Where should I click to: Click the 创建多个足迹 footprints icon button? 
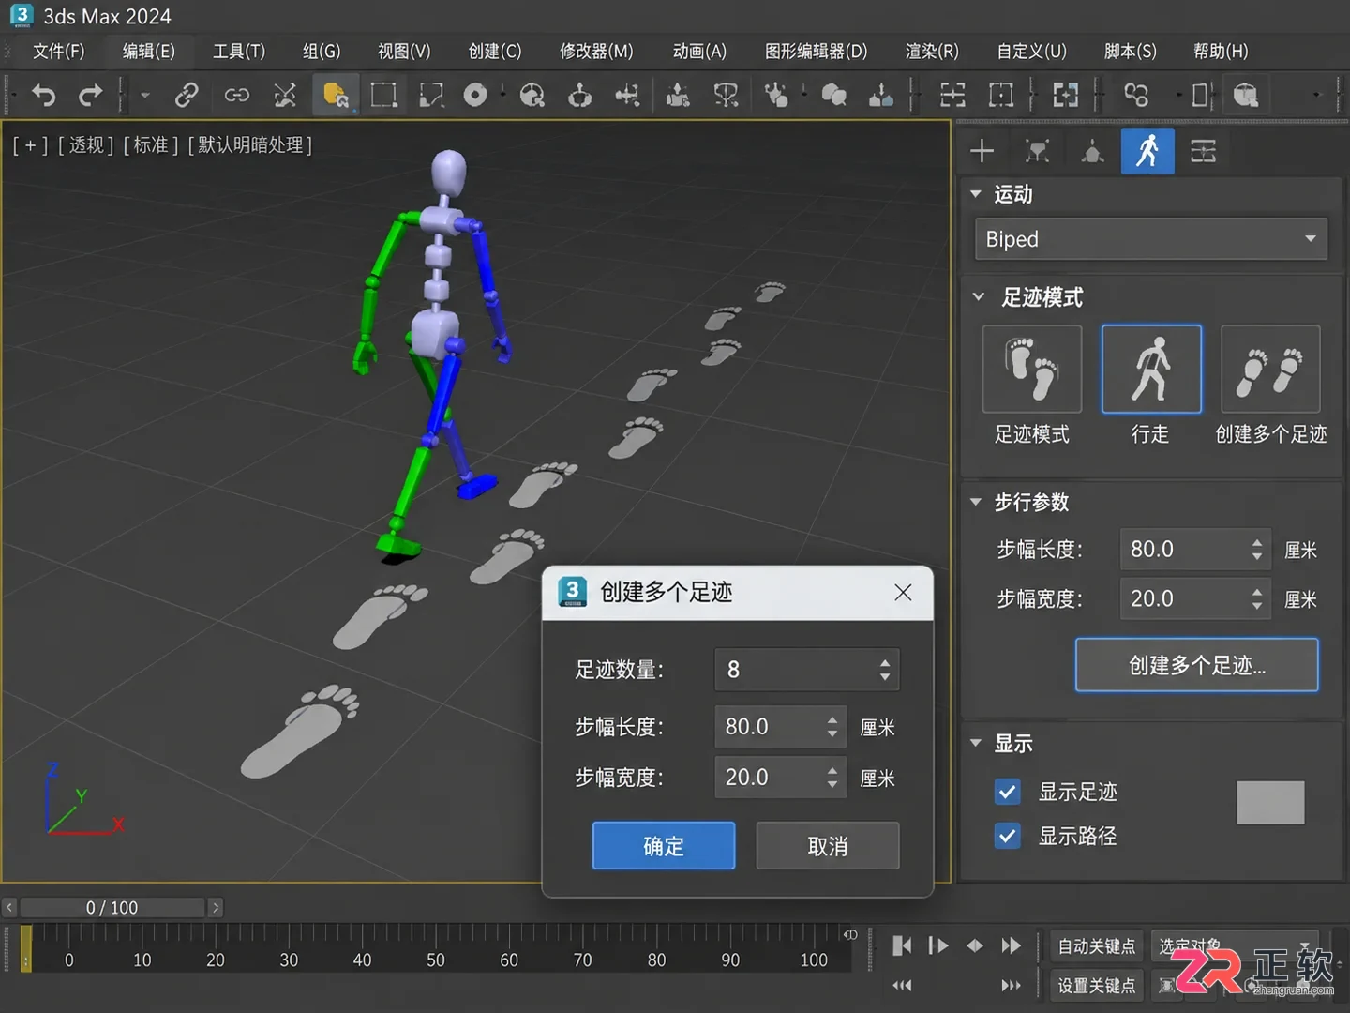[x=1270, y=370]
